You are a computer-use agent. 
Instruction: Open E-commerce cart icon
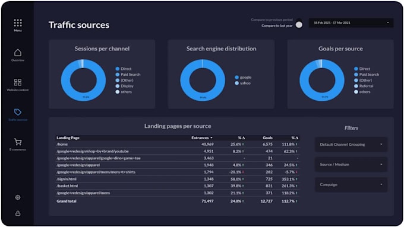(x=18, y=142)
